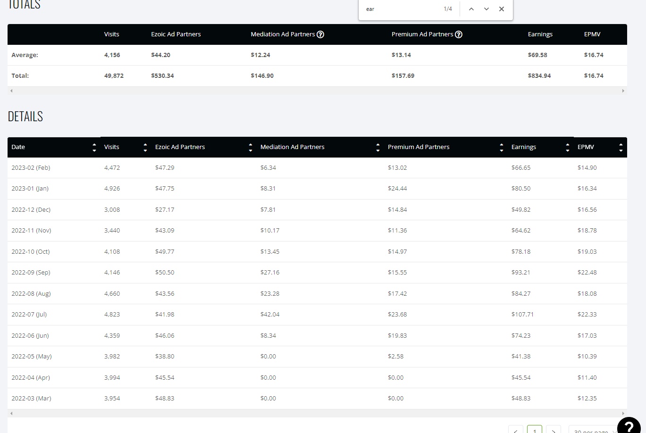Click the 2022-10 (Oct) date cell

coord(30,251)
